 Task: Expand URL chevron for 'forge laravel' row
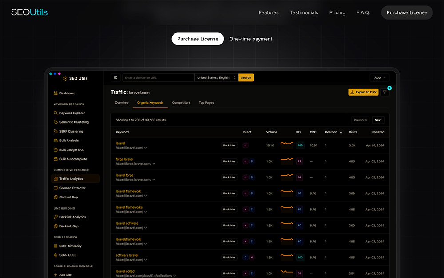[x=154, y=164]
